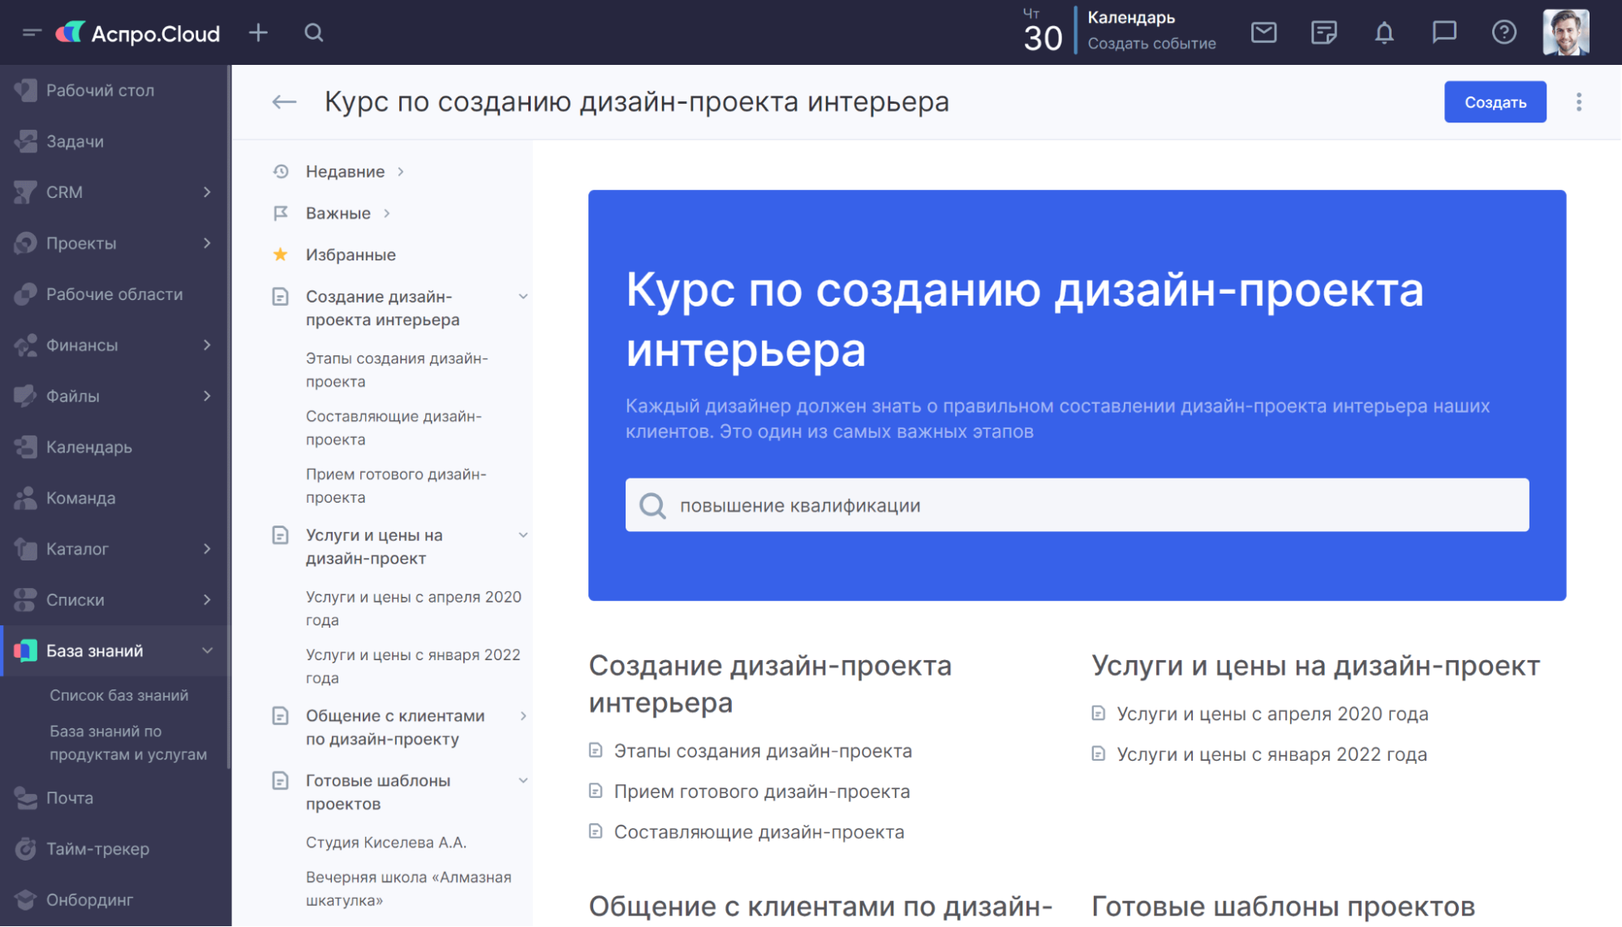Open tree item Вечерняя школа «Алмазная шкатулка»

pyautogui.click(x=408, y=889)
